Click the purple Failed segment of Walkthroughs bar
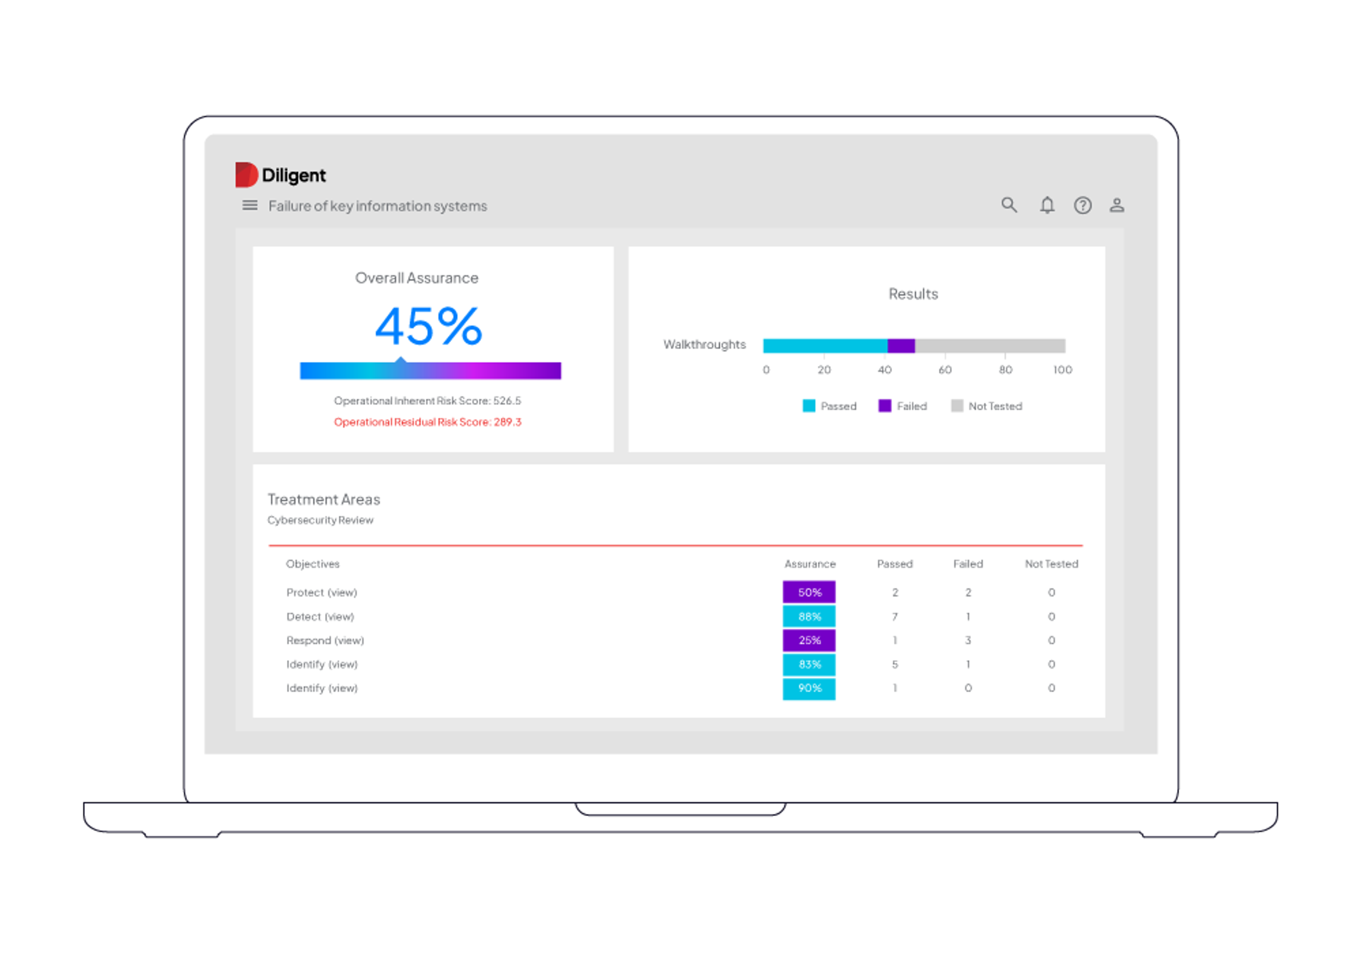1361x953 pixels. pyautogui.click(x=900, y=345)
